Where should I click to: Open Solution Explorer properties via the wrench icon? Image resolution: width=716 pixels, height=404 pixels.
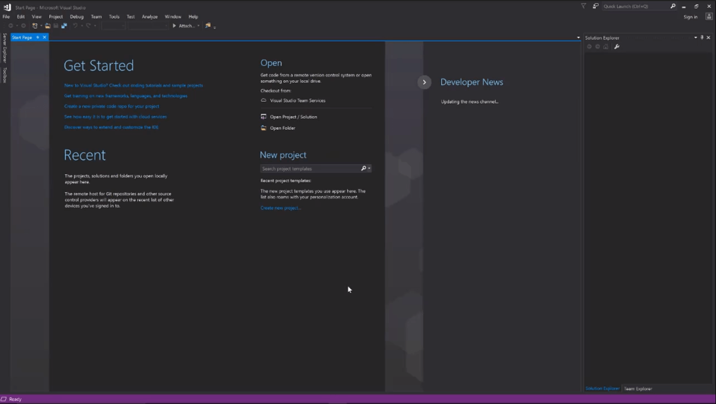(x=617, y=46)
